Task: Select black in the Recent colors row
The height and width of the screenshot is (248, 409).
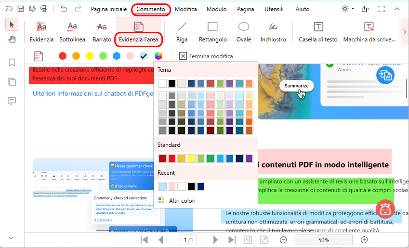Action: (191, 186)
